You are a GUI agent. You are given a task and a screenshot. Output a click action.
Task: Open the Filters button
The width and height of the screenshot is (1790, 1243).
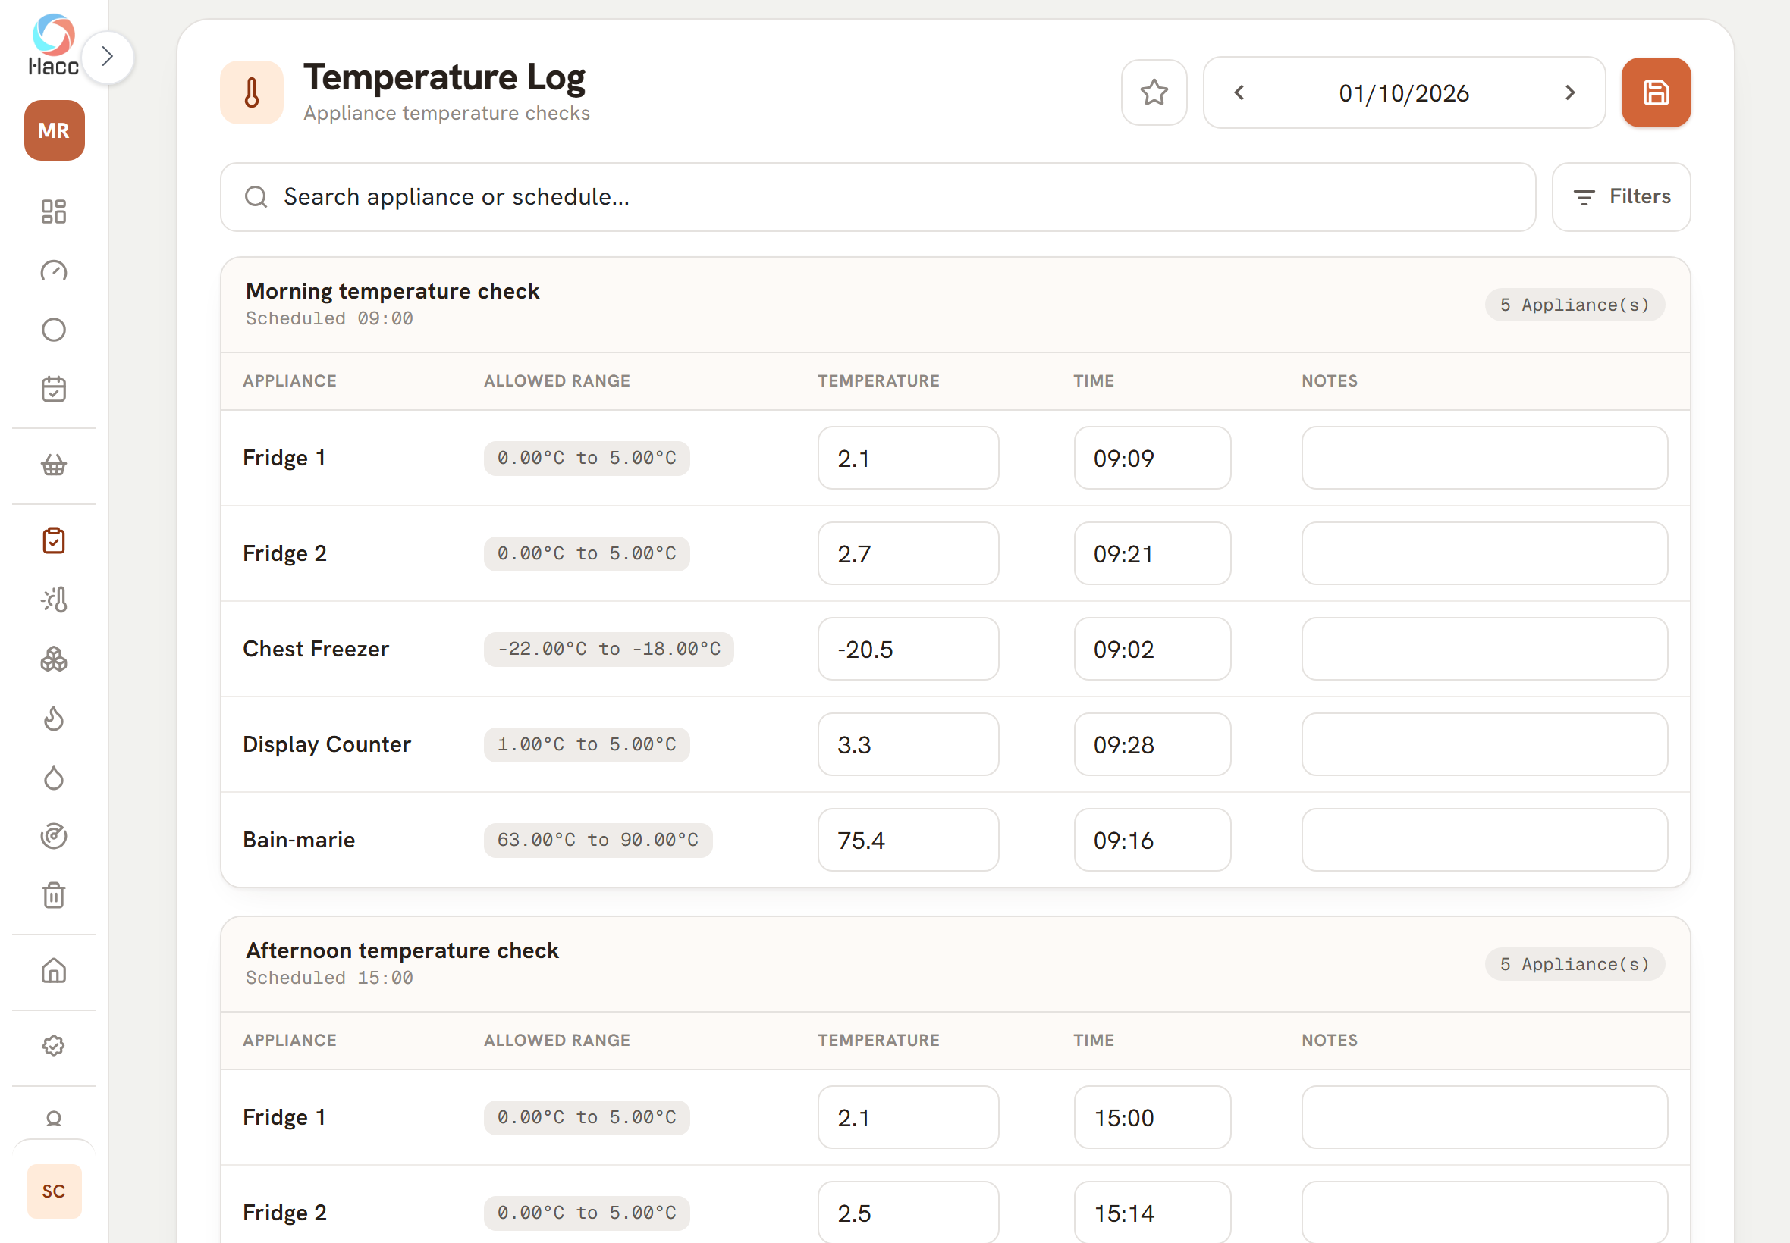click(1621, 197)
